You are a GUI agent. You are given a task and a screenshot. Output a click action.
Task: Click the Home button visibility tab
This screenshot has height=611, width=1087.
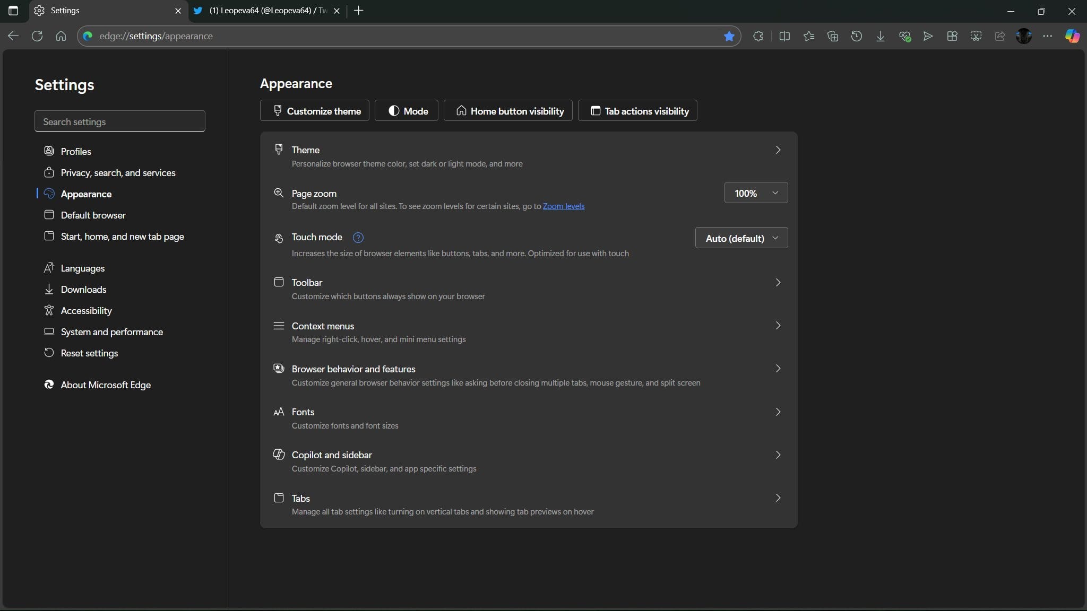coord(509,110)
